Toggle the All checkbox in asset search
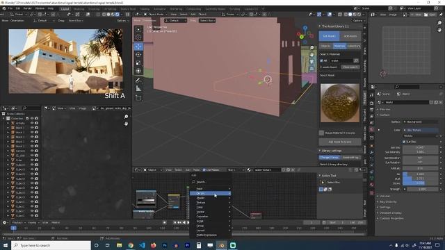Screen dimensions: 445x250 (321, 60)
